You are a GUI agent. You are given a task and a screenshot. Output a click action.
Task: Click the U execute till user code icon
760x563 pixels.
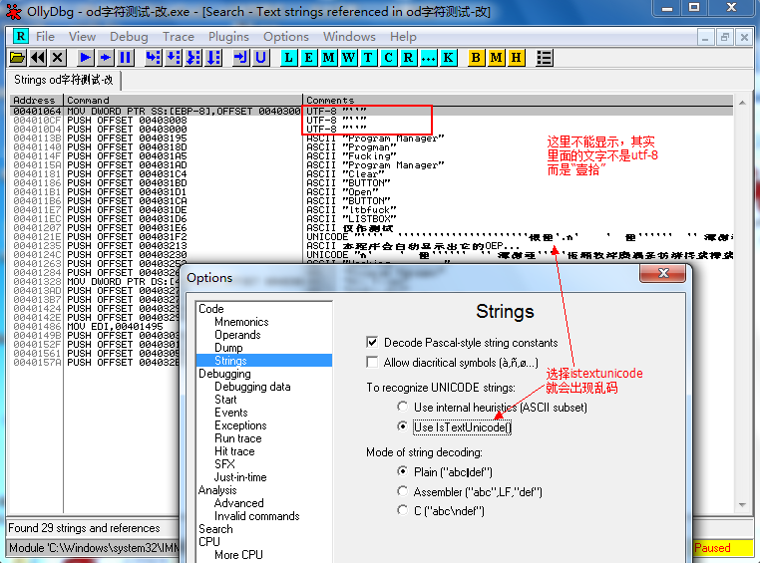tap(260, 58)
